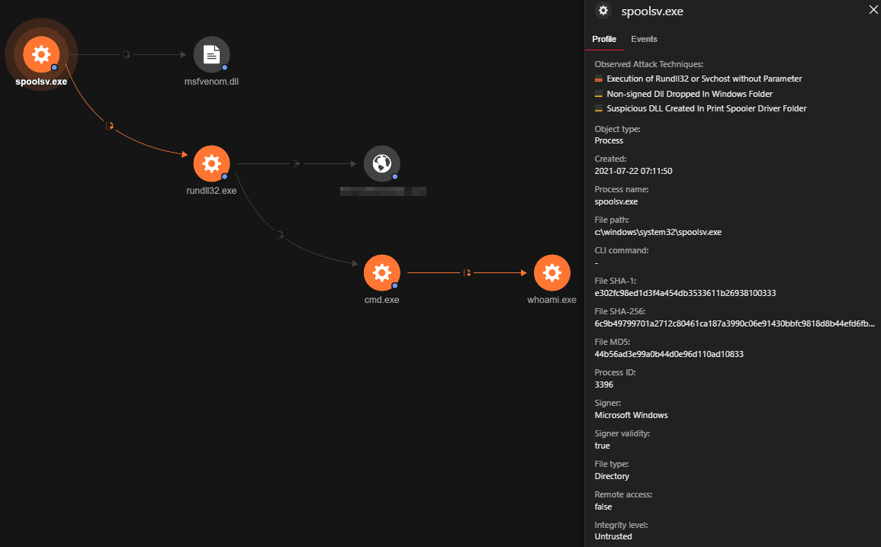Close the spoolsv.exe details panel
Image resolution: width=881 pixels, height=547 pixels.
click(x=873, y=10)
